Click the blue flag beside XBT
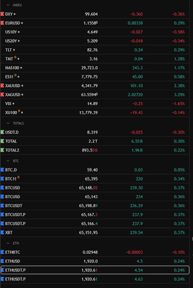 [x=3, y=233]
